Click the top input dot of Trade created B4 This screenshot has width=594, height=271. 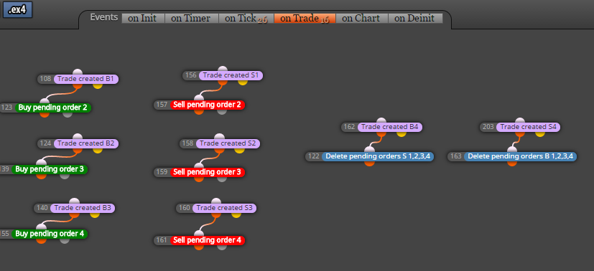pyautogui.click(x=381, y=120)
